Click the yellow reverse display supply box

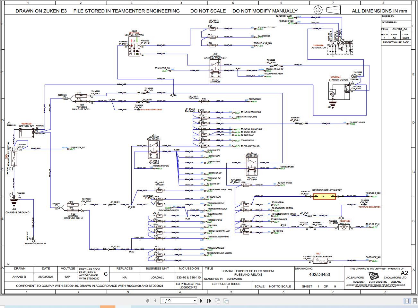tap(324, 196)
